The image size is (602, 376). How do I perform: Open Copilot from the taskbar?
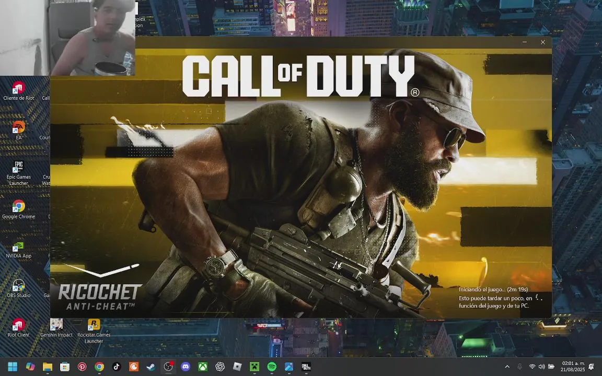[30, 367]
